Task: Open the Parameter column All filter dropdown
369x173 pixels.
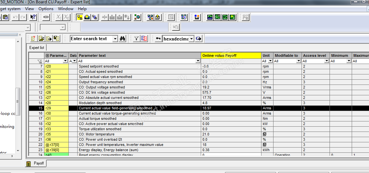Action: (x=65, y=61)
